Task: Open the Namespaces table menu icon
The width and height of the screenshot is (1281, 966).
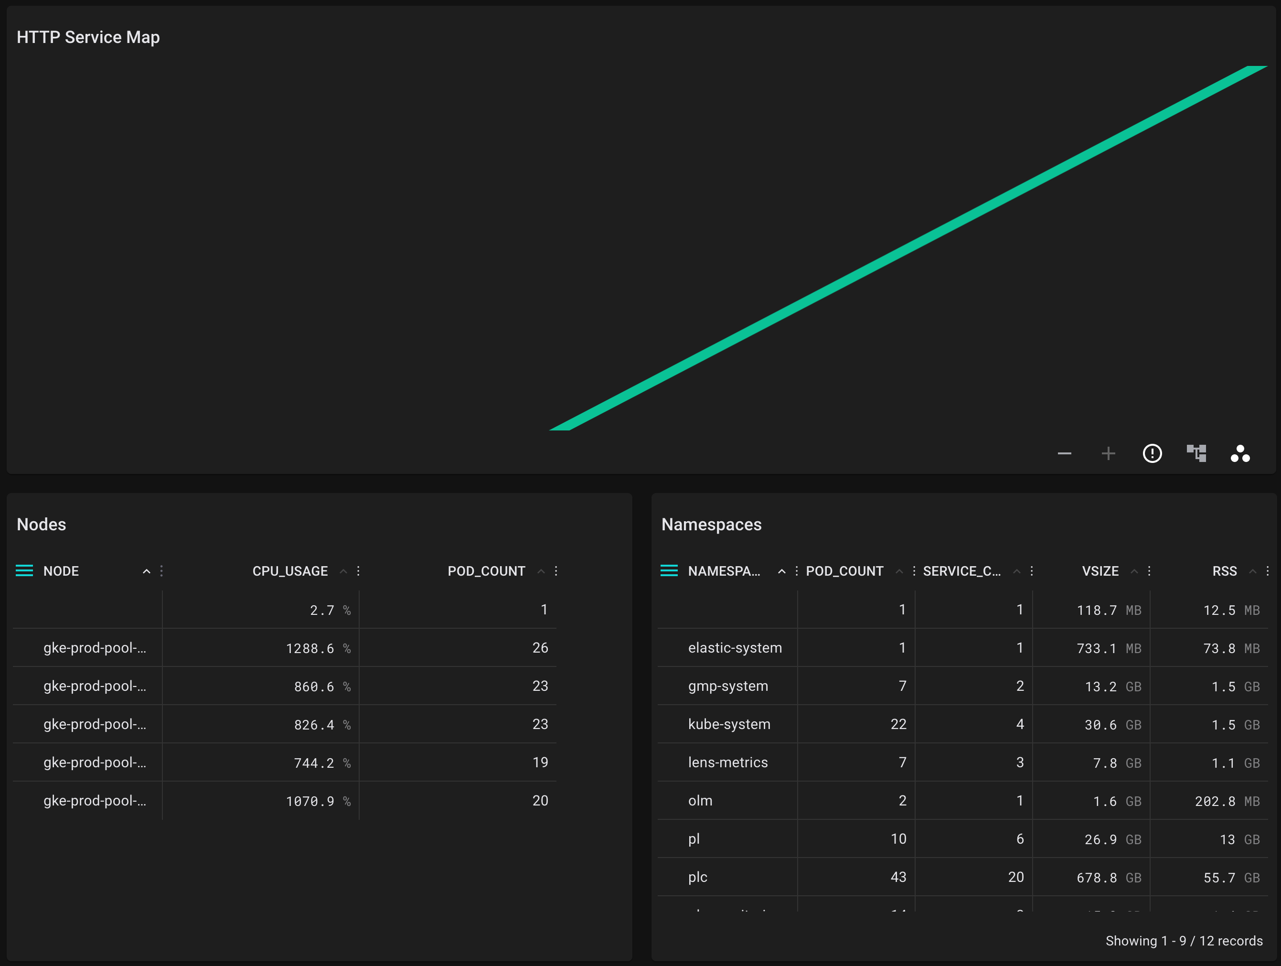Action: (669, 570)
